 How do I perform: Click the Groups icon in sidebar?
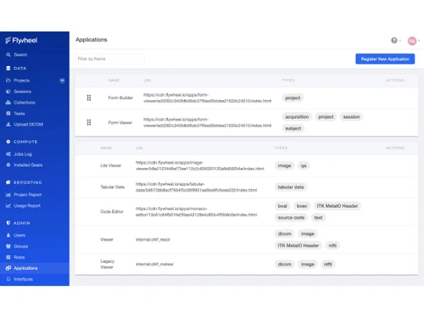(x=8, y=246)
